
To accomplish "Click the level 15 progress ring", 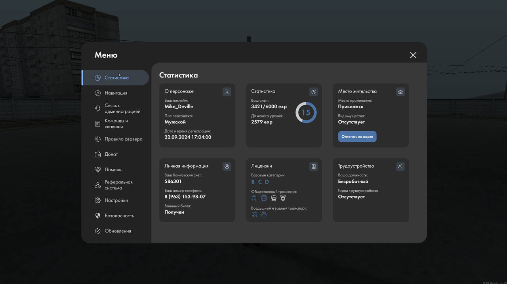I will tap(306, 112).
